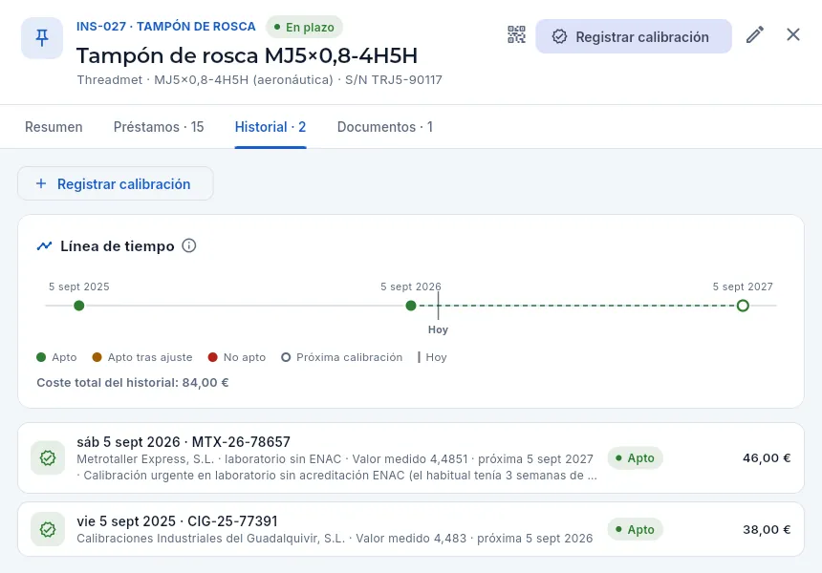Open the QR code for this instrument
The width and height of the screenshot is (822, 573).
[x=516, y=35]
